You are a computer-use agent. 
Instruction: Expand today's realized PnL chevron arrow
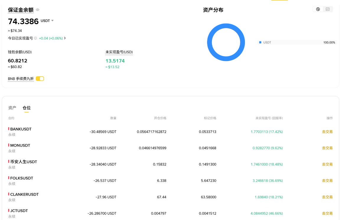coord(65,38)
